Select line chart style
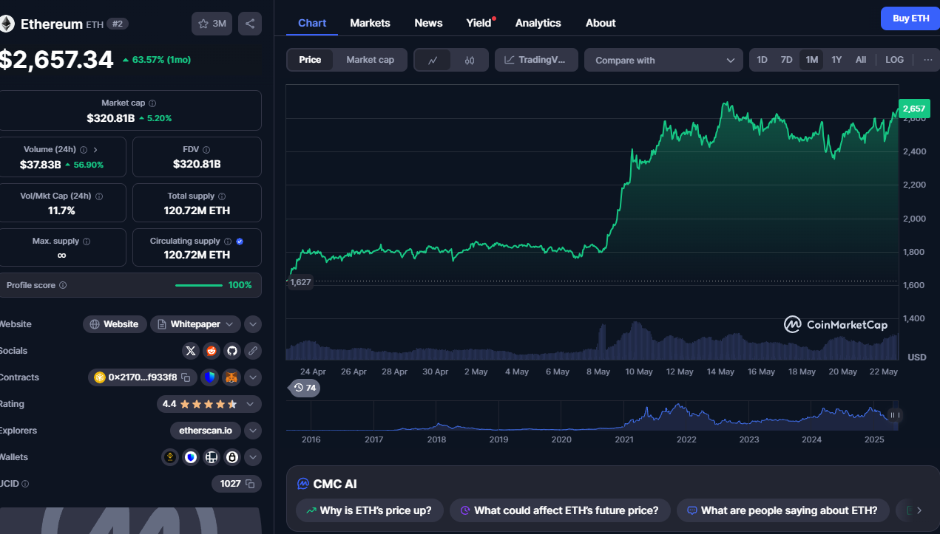 click(433, 61)
